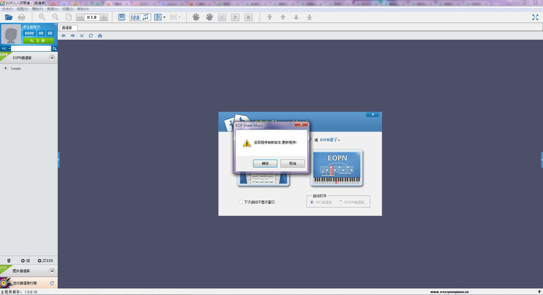Click the trash delete icon in sidebar
This screenshot has height=295, width=543.
(8, 260)
